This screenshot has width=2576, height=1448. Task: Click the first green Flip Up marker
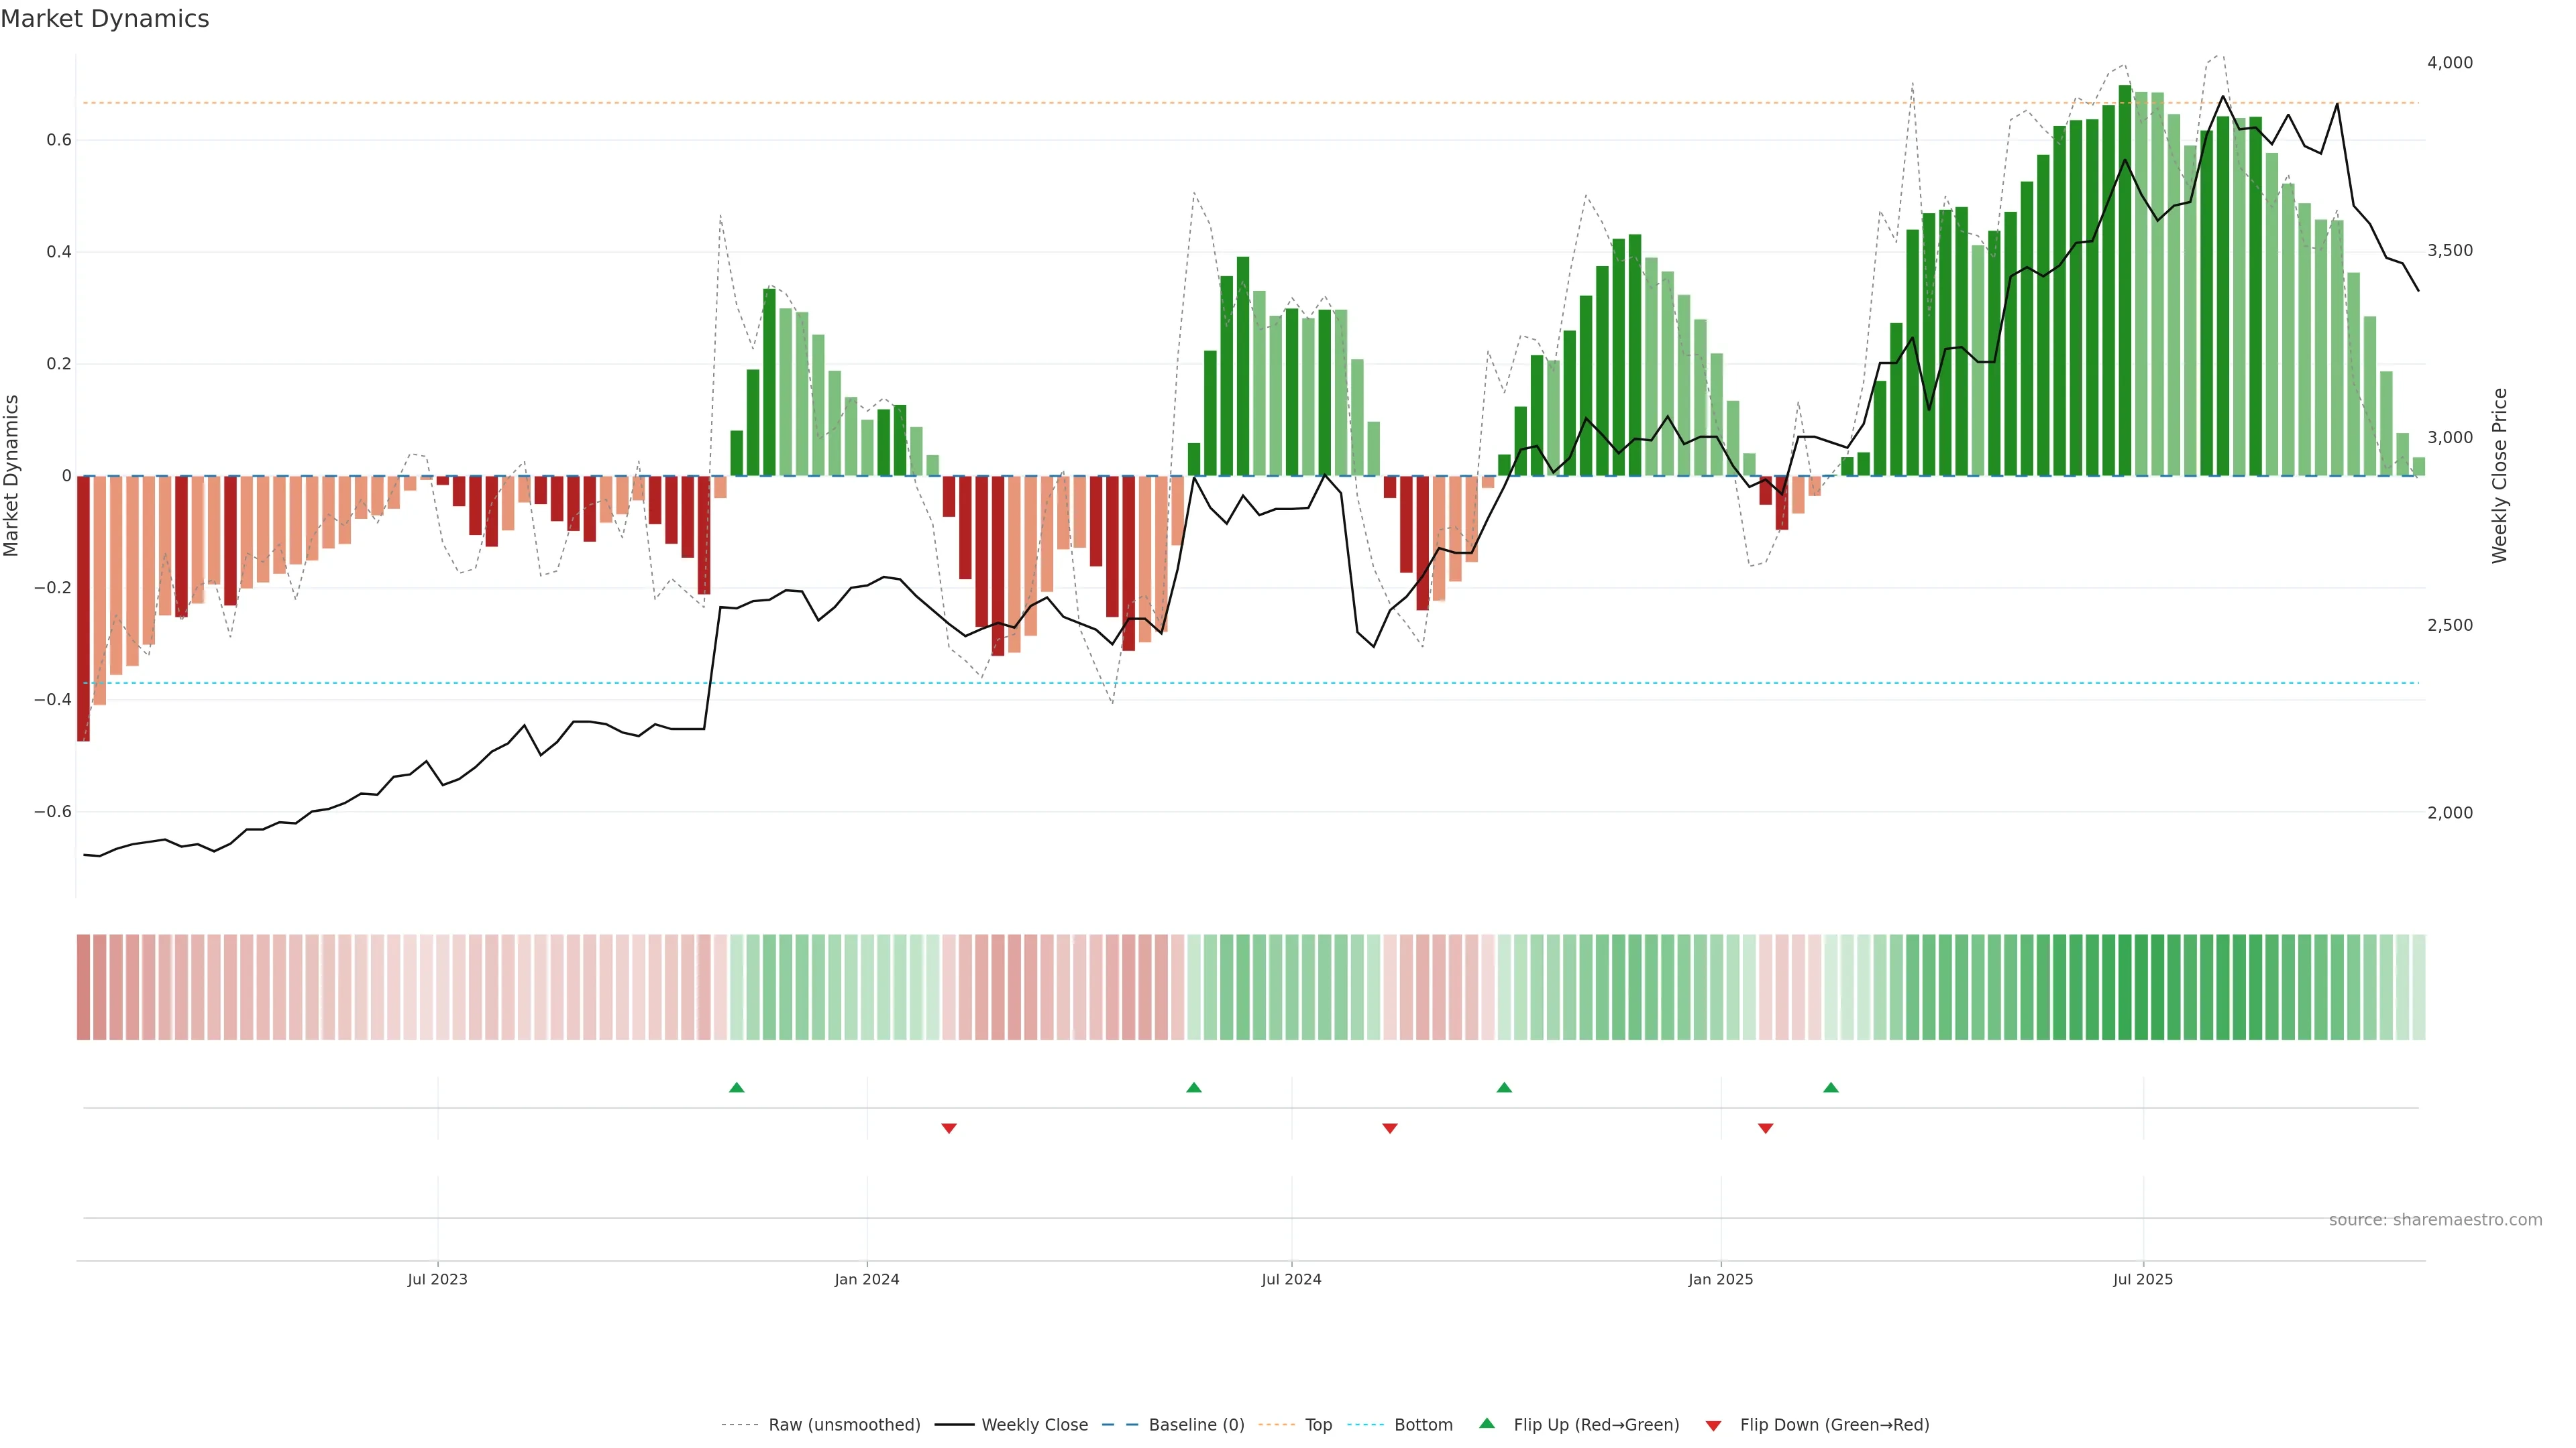(737, 1087)
